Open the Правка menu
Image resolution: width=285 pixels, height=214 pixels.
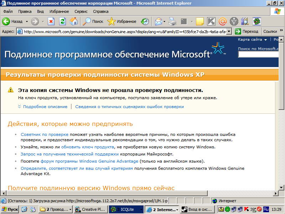(x=25, y=11)
